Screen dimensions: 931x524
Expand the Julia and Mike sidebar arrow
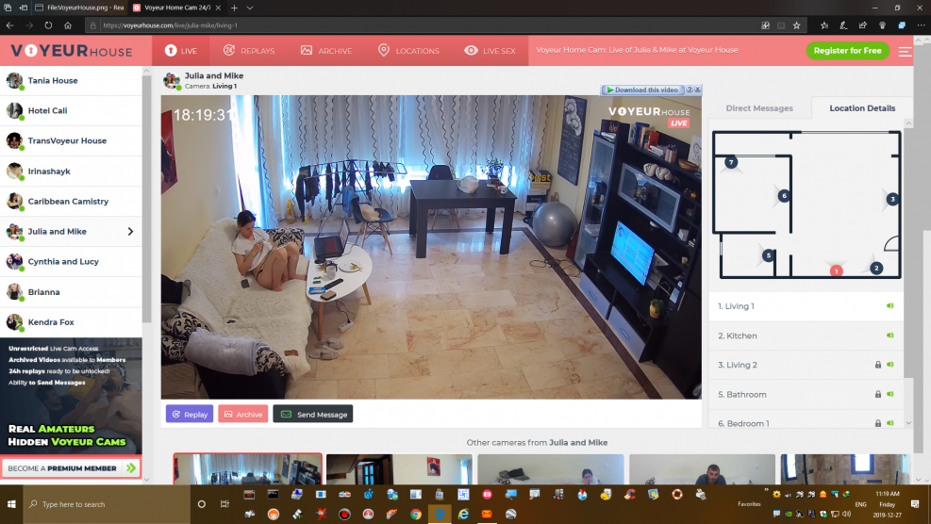click(x=130, y=232)
